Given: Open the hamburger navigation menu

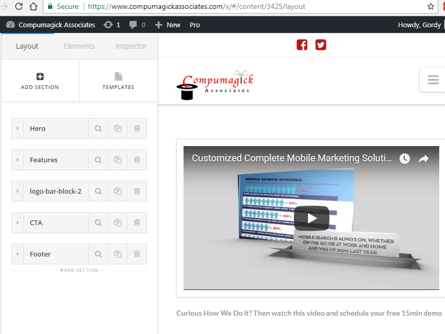Looking at the screenshot, I should [x=433, y=80].
